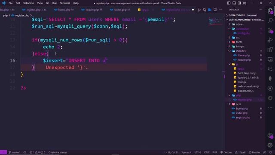Open the customize layout icon
The image size is (275, 155).
point(244,3)
